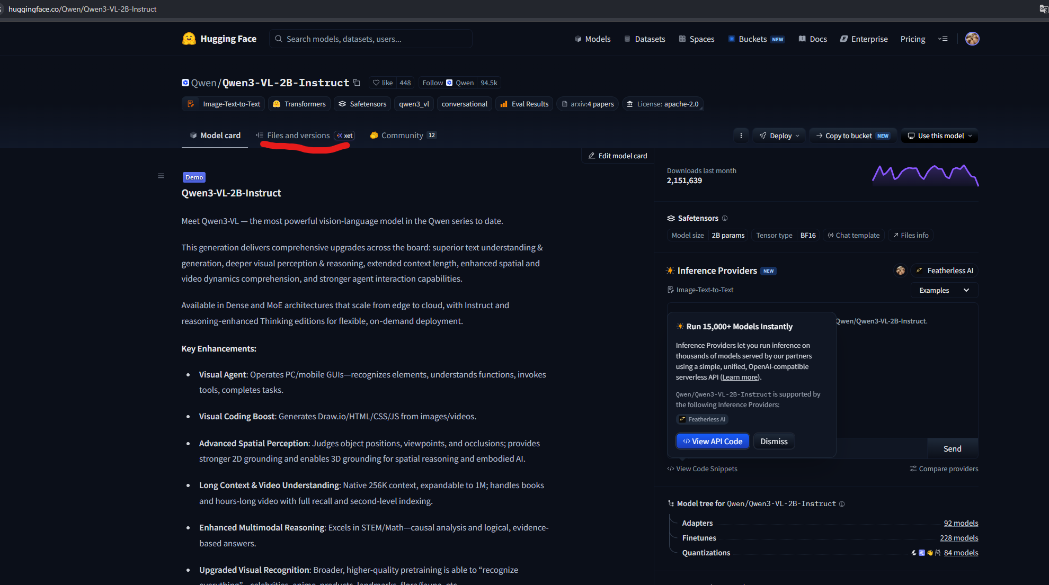Viewport: 1049px width, 585px height.
Task: Open the conversational tag
Action: pyautogui.click(x=465, y=104)
